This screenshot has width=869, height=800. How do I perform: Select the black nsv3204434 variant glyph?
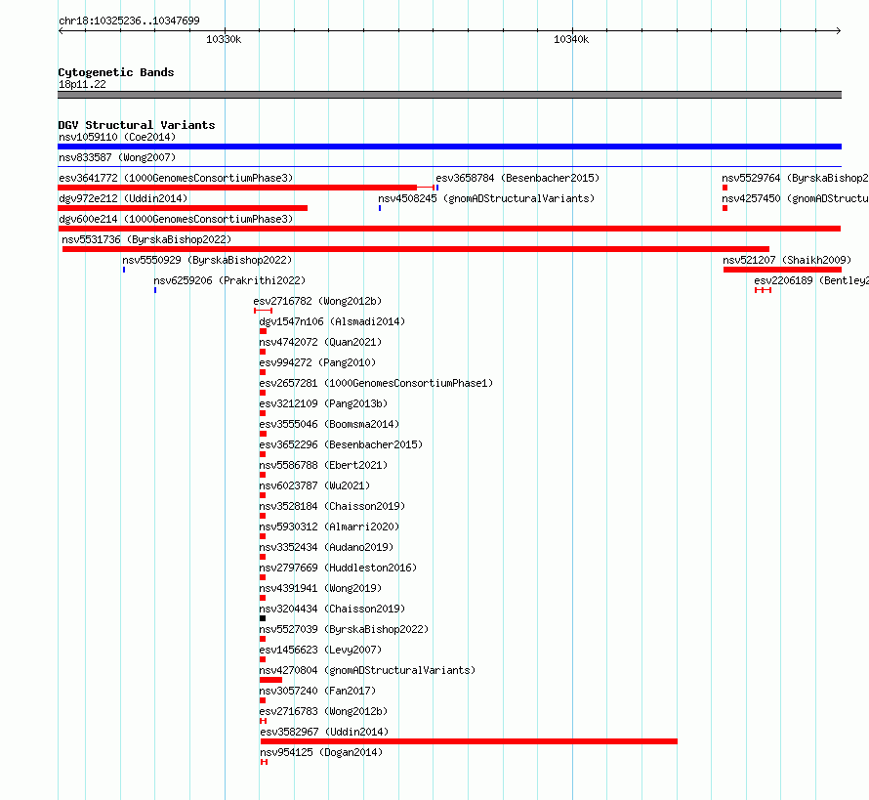(263, 618)
